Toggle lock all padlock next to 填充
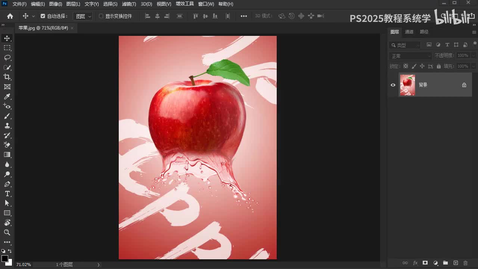This screenshot has height=269, width=478. tap(438, 66)
